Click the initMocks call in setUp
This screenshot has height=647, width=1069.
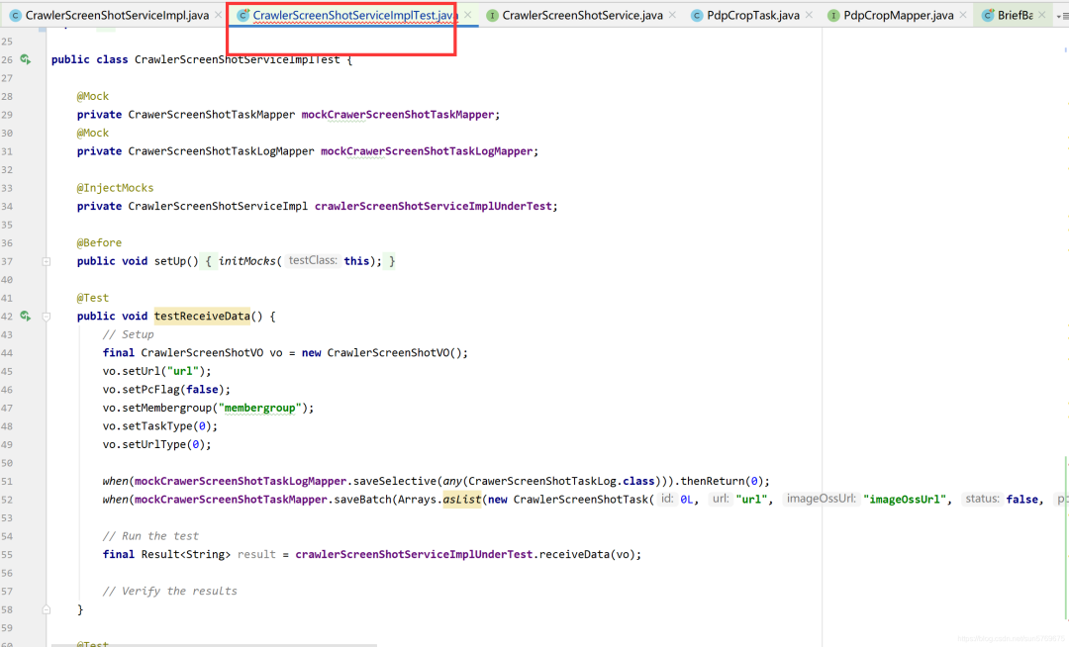(x=246, y=261)
